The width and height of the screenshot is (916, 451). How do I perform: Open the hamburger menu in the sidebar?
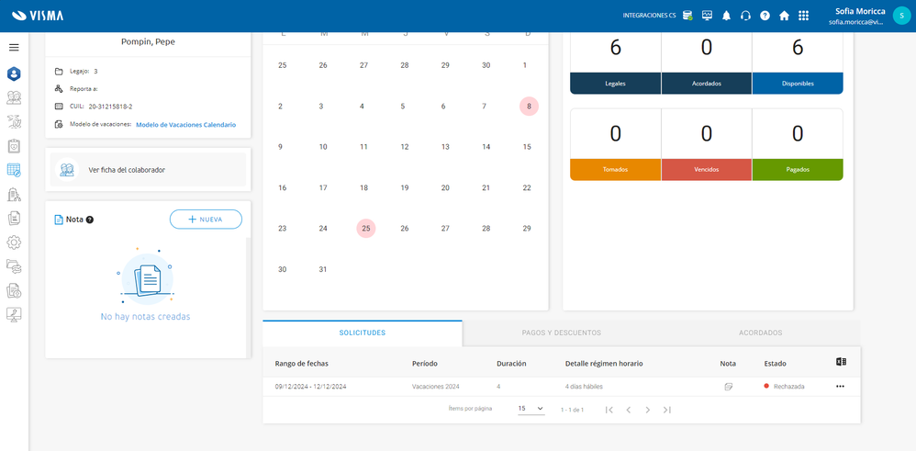(x=14, y=48)
